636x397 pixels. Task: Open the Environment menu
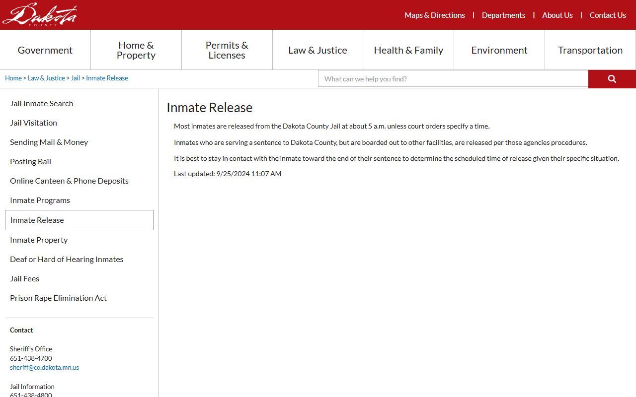pyautogui.click(x=499, y=50)
